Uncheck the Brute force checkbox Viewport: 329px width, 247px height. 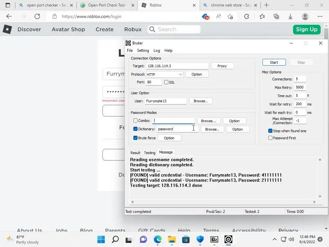pyautogui.click(x=135, y=138)
